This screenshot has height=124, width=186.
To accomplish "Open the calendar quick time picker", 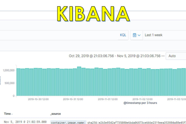I will 134,35.
